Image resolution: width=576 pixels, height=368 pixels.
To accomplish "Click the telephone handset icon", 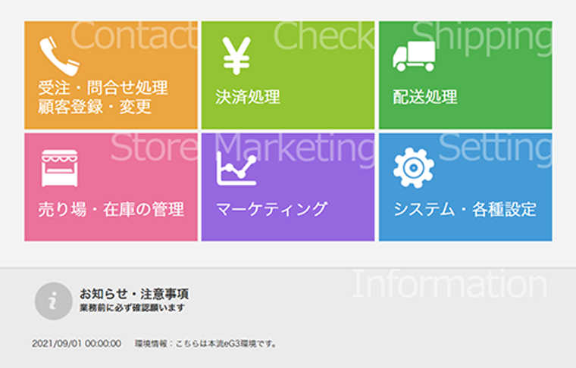I will [x=60, y=56].
